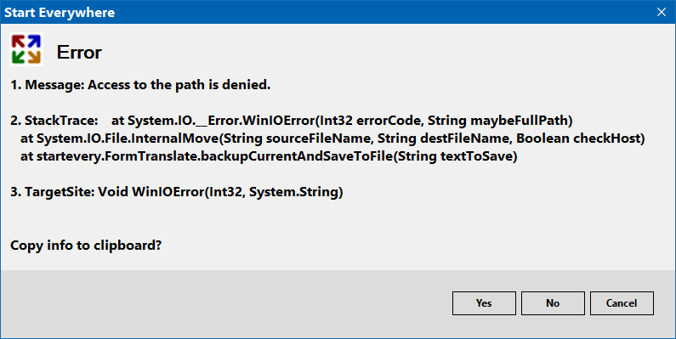Click the 'Void WinIOError(Int32, System.String)' text

(x=221, y=192)
